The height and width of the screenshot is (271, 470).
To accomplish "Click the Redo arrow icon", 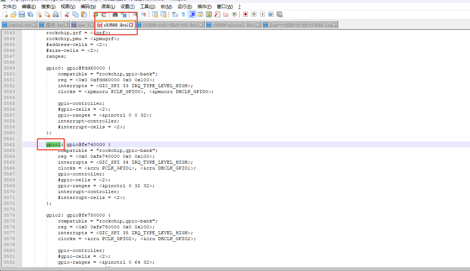I will coord(104,14).
